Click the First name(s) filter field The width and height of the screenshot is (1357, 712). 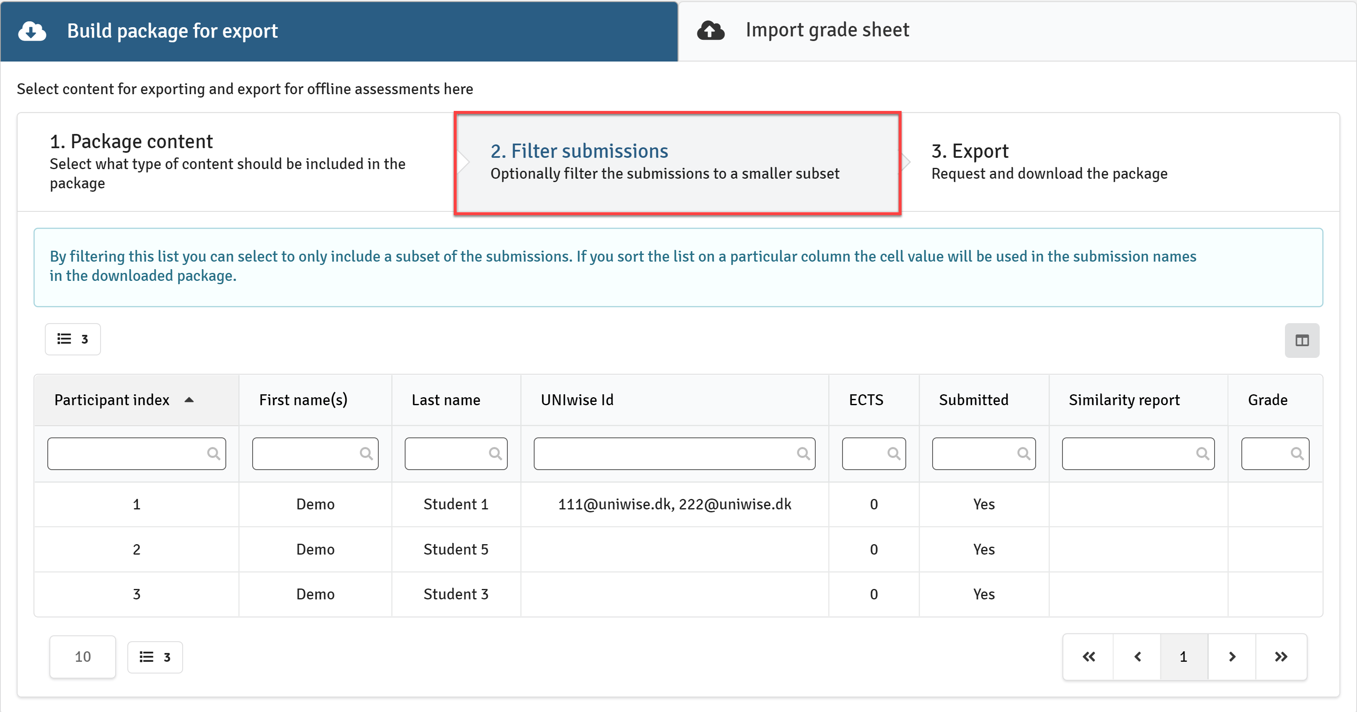coord(315,453)
